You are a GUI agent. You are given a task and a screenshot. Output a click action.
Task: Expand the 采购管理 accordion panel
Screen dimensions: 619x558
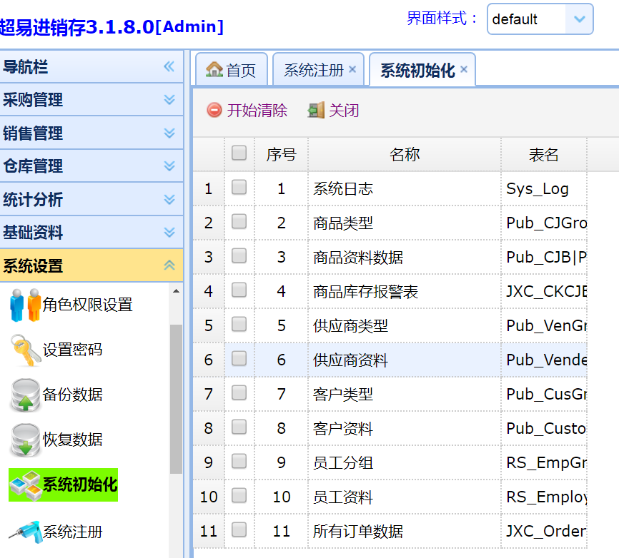[x=169, y=100]
